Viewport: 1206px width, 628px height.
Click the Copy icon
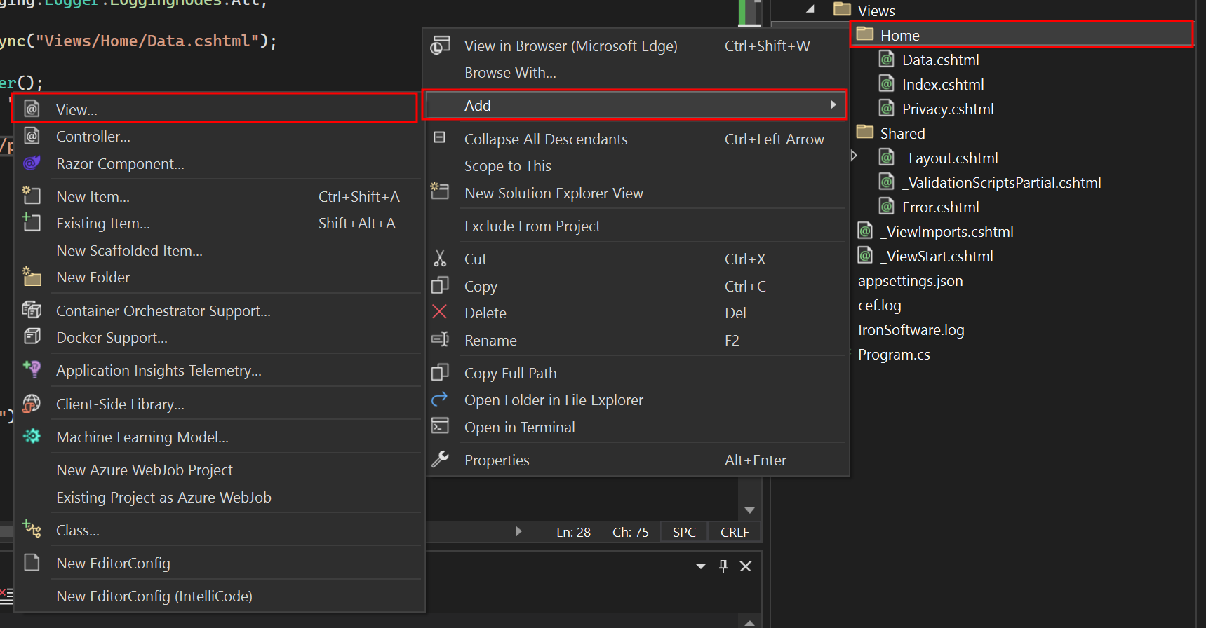[x=440, y=285]
